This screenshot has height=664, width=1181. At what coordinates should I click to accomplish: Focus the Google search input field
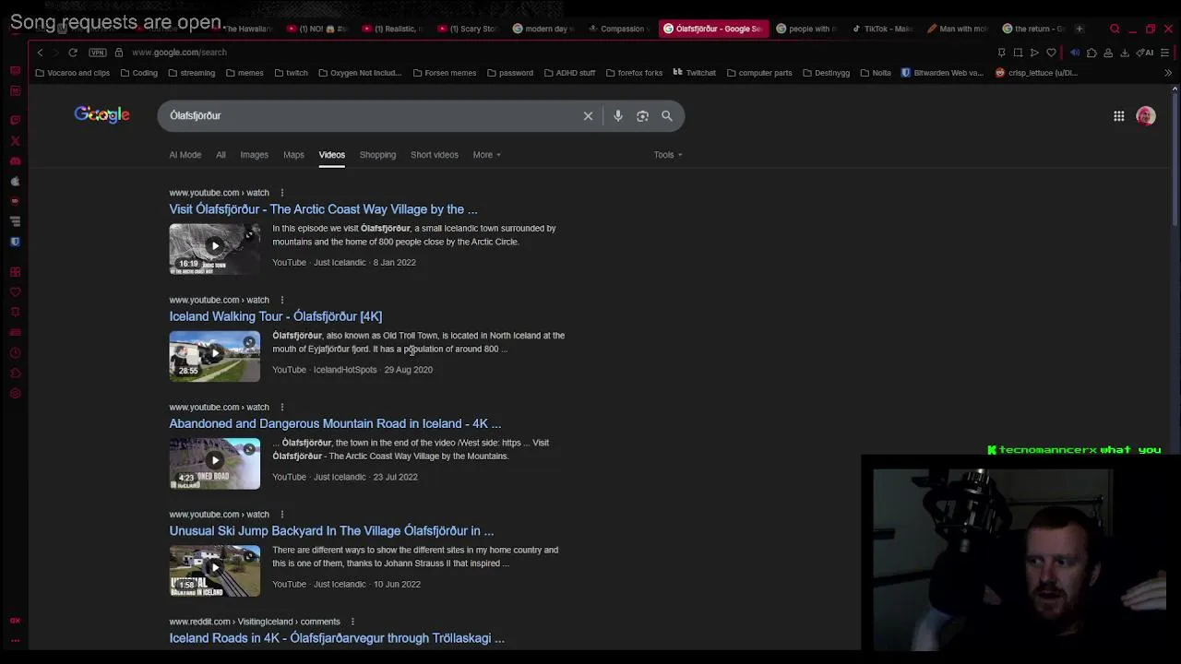coord(369,116)
